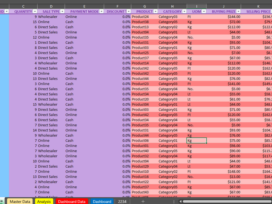Select column D header
This screenshot has height=204, width=272.
coord(51,7)
